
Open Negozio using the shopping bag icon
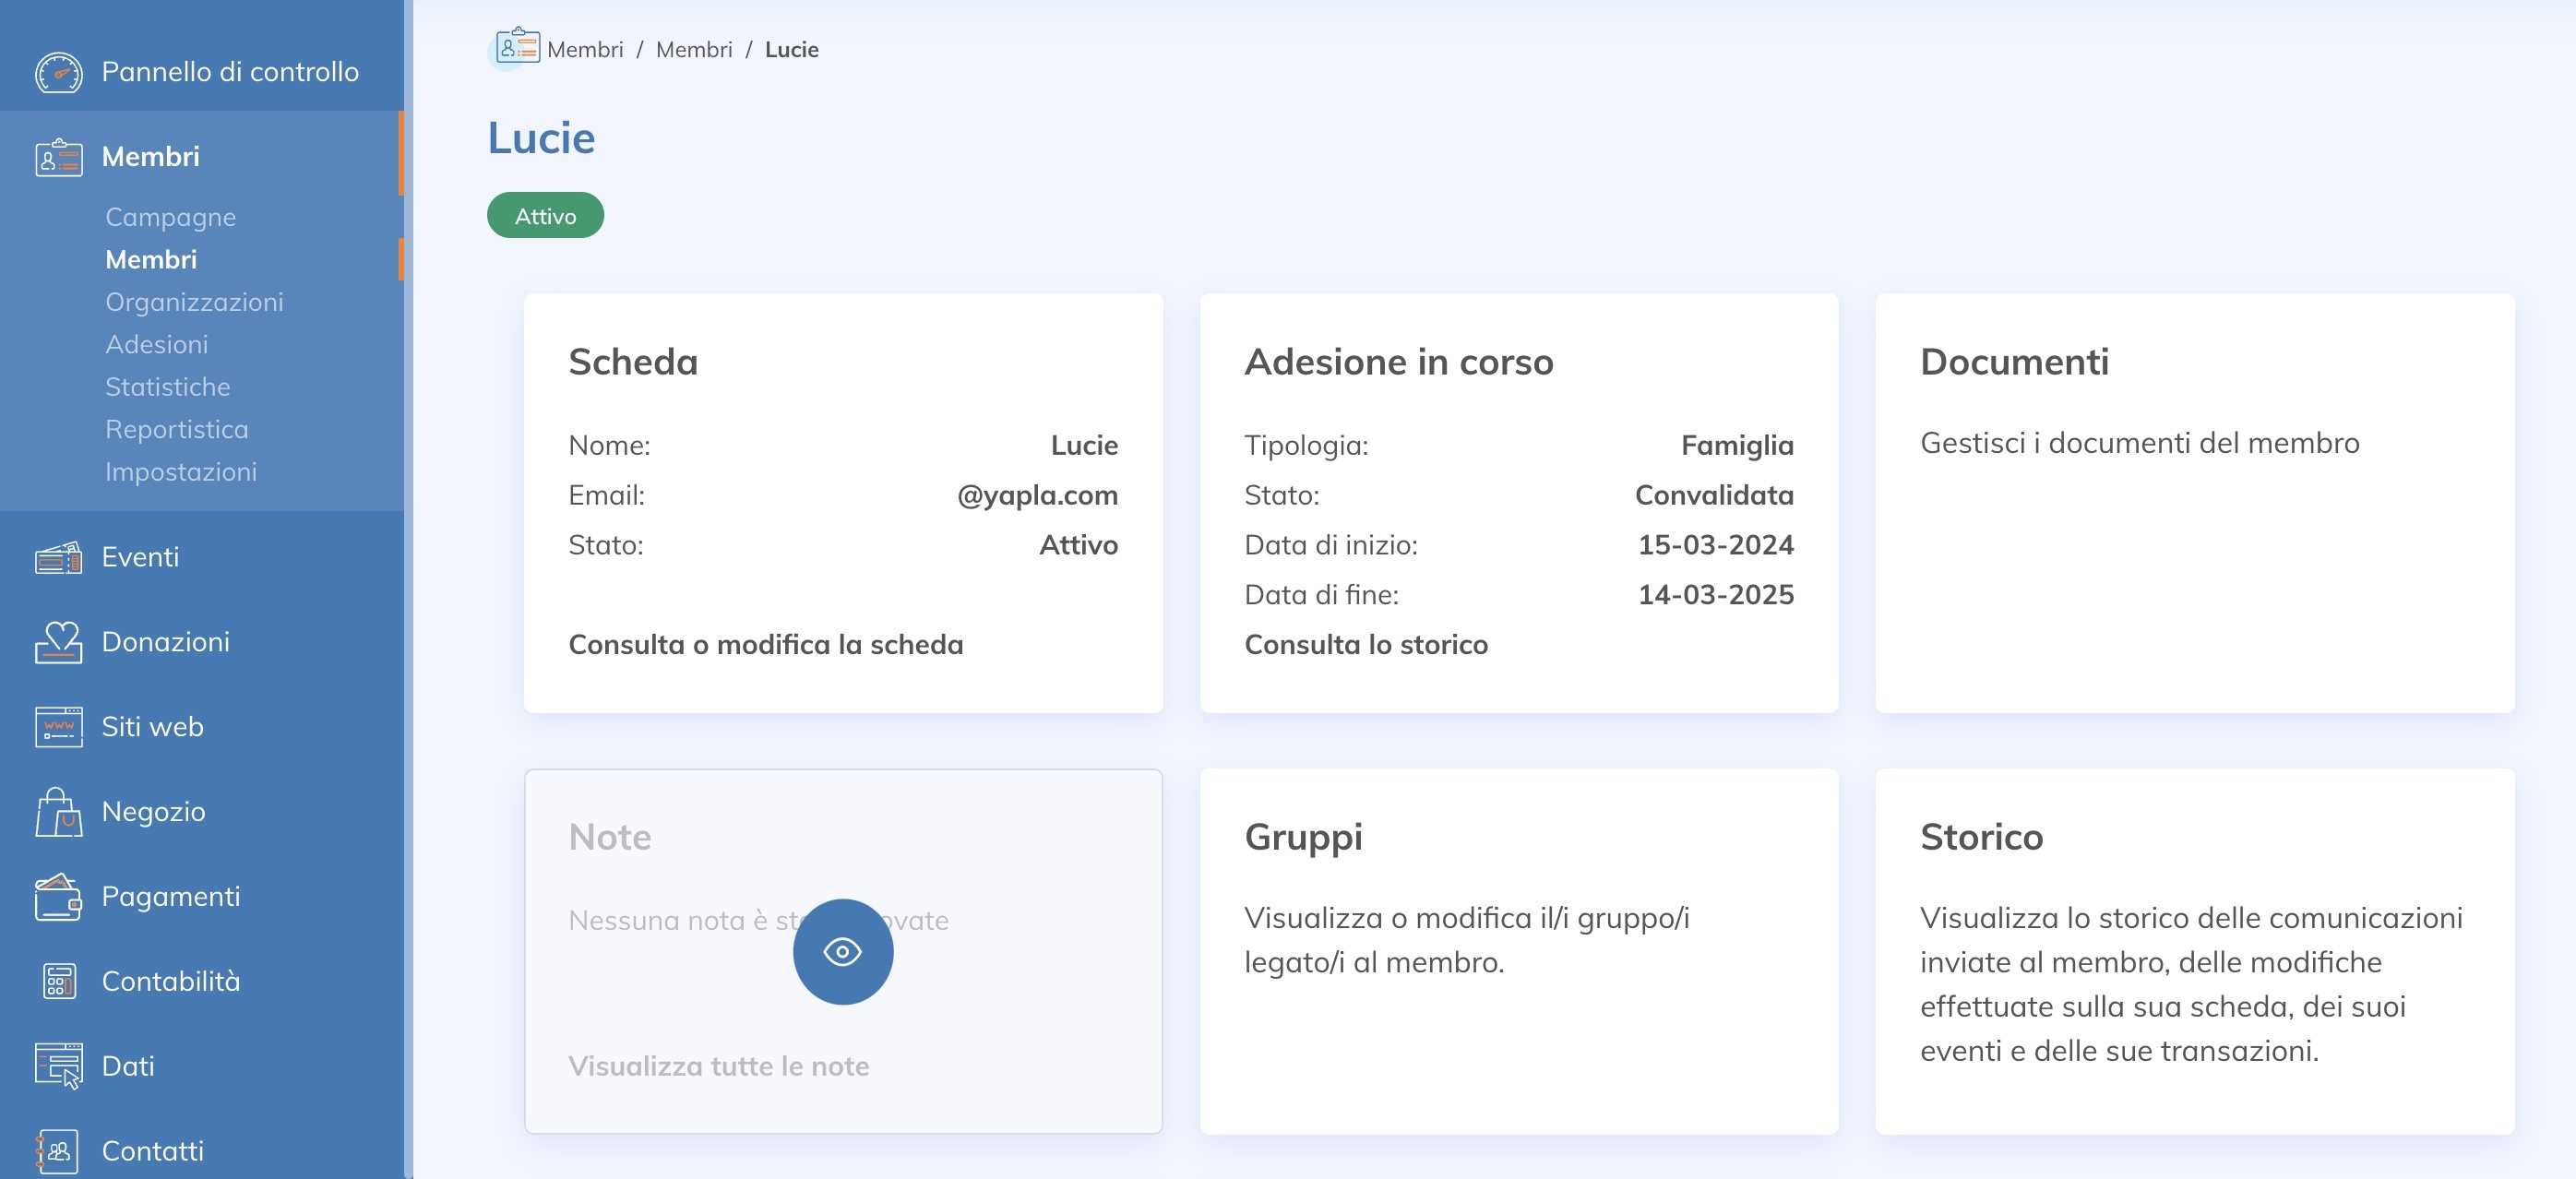58,811
